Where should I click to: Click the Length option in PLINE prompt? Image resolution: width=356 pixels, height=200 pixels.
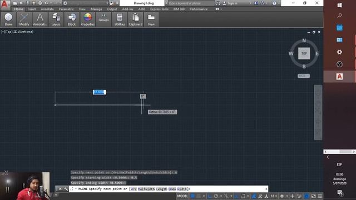(161, 189)
